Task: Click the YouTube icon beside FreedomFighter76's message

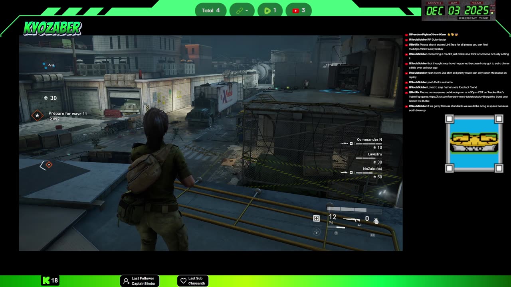Action: coord(406,35)
